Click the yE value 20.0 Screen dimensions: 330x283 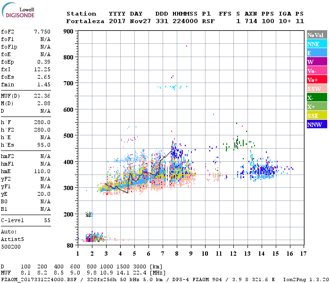[x=44, y=194]
